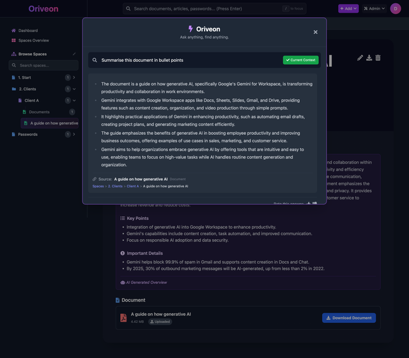Open the Admin dropdown menu
Viewport: 409px width, 358px height.
click(374, 8)
